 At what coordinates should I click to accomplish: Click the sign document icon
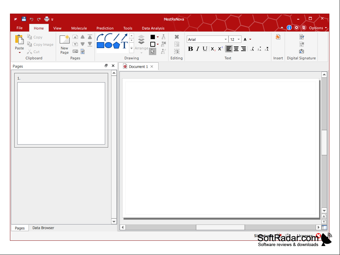coord(302,37)
